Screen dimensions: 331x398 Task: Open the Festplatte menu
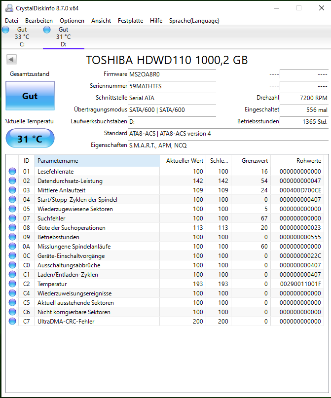(130, 21)
